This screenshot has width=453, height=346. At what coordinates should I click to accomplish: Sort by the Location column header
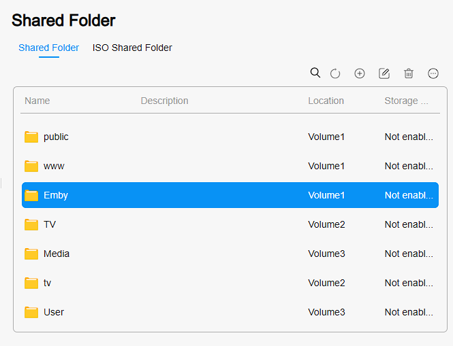326,101
